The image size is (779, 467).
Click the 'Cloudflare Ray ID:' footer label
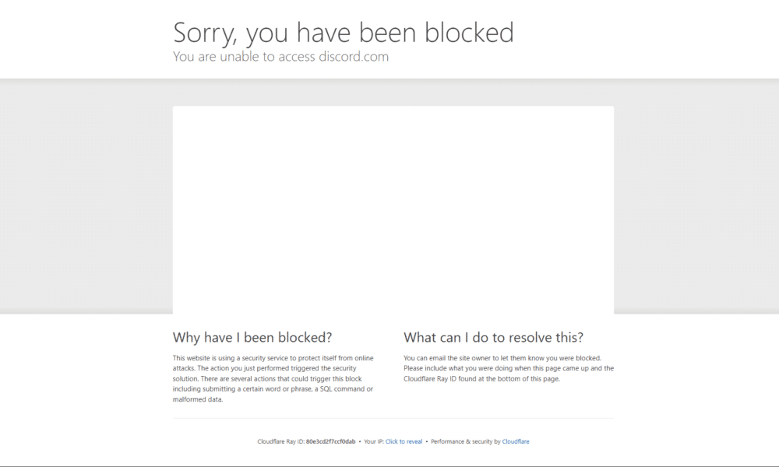tap(280, 441)
